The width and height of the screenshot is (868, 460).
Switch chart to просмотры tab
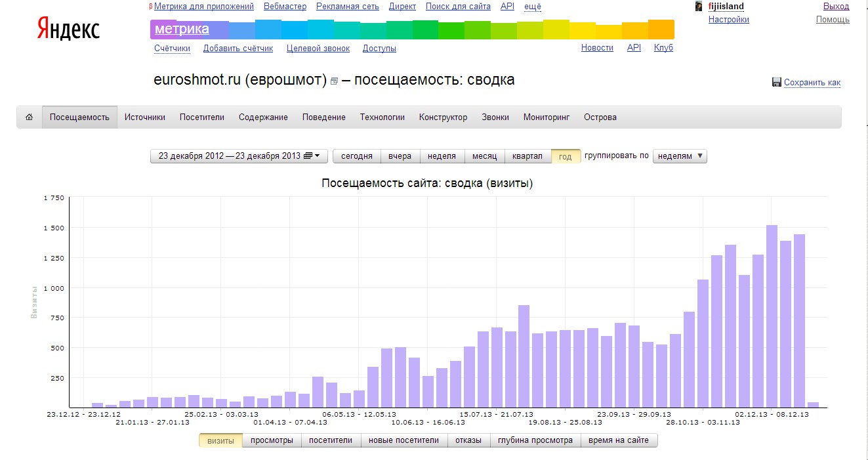(x=272, y=440)
